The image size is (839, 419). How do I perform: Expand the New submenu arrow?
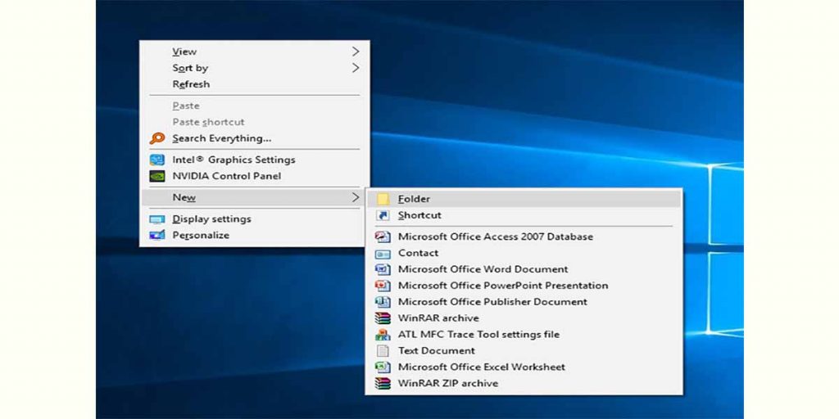pyautogui.click(x=356, y=198)
